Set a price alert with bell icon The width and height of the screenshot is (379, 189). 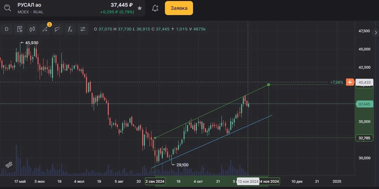155,8
